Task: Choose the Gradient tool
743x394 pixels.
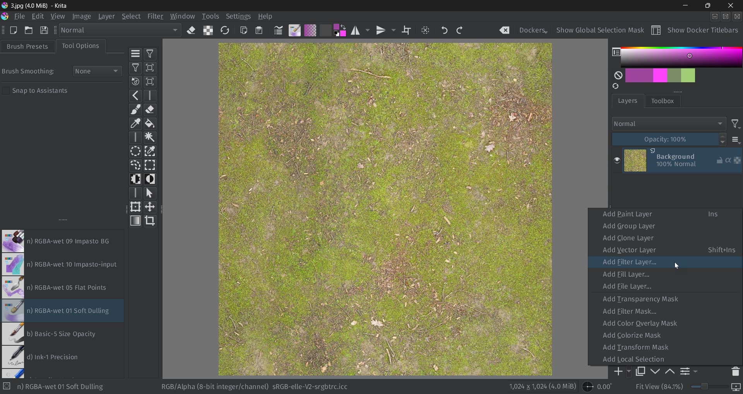Action: click(x=135, y=221)
